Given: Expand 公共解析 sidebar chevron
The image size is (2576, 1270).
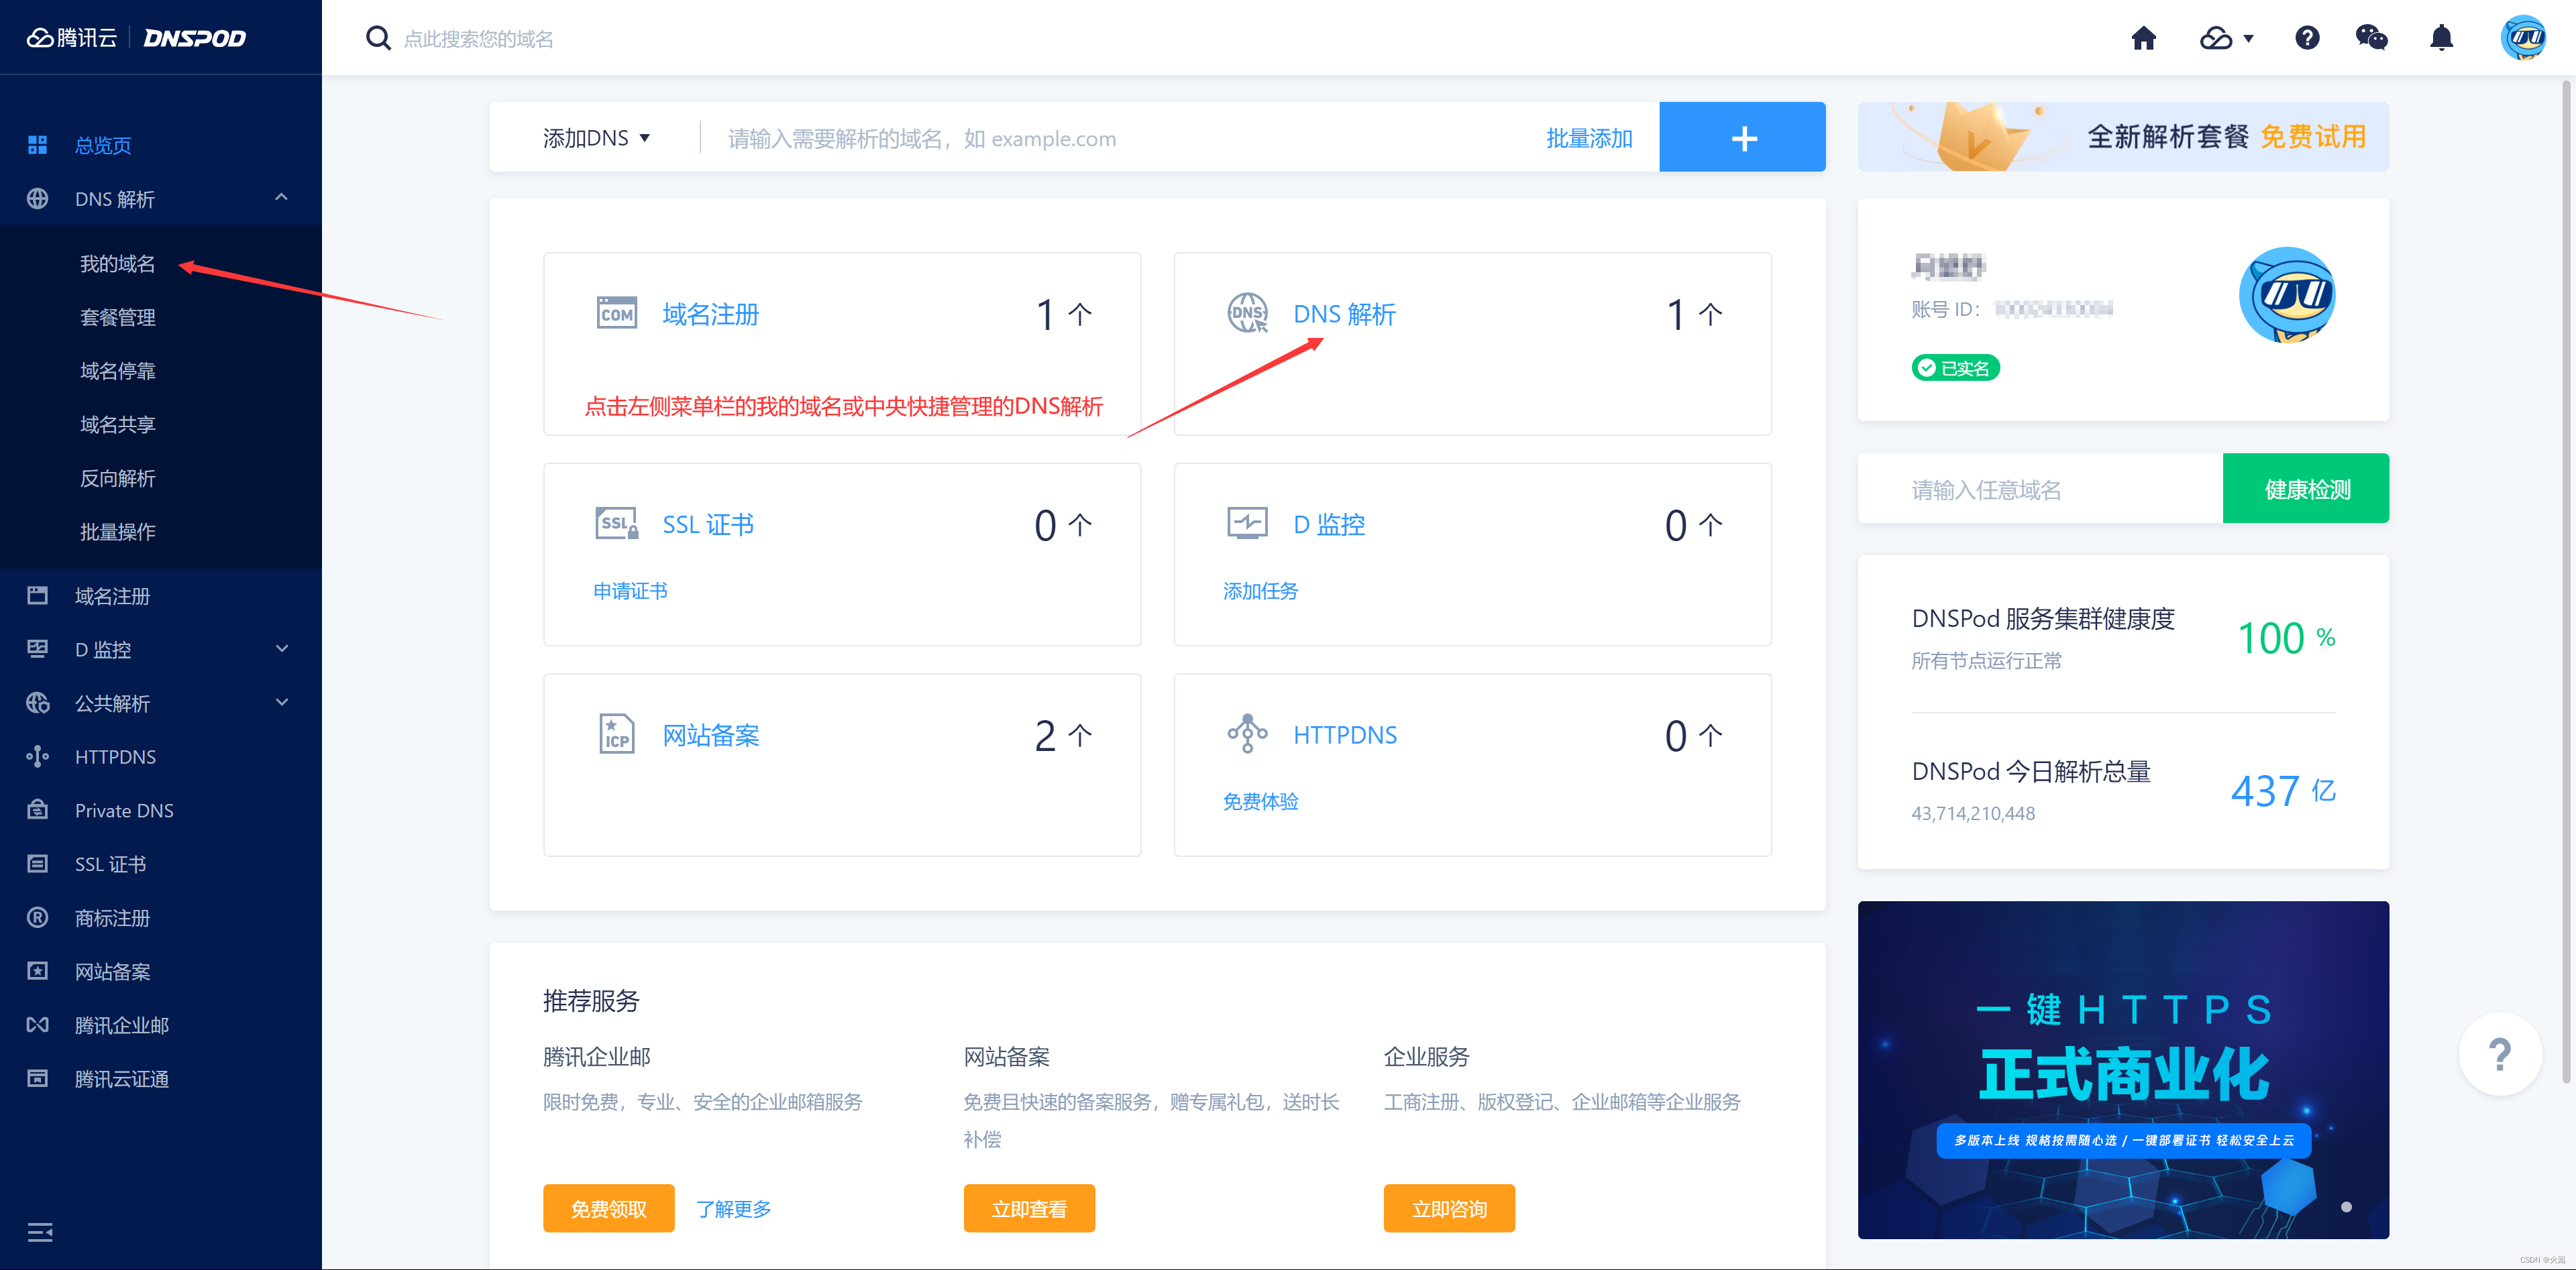Looking at the screenshot, I should [282, 703].
